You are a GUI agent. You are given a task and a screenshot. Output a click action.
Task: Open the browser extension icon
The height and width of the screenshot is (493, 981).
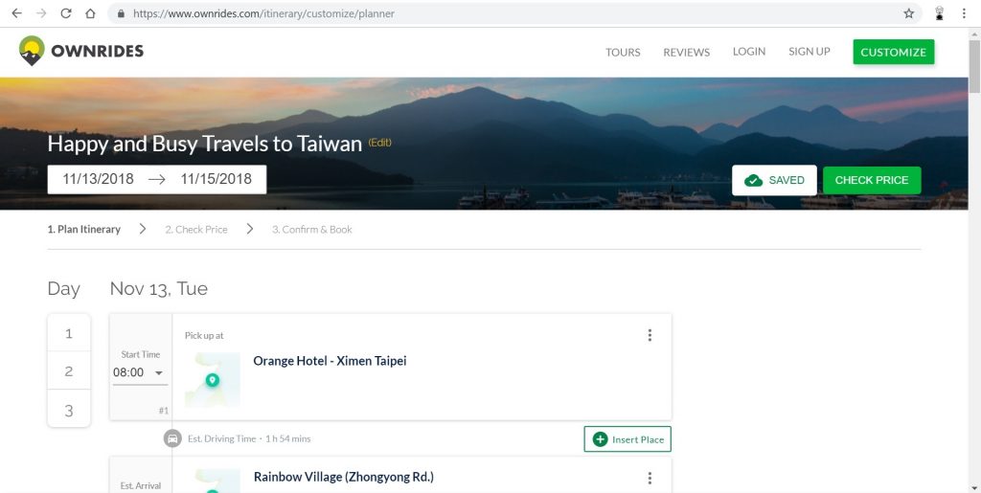pyautogui.click(x=939, y=13)
